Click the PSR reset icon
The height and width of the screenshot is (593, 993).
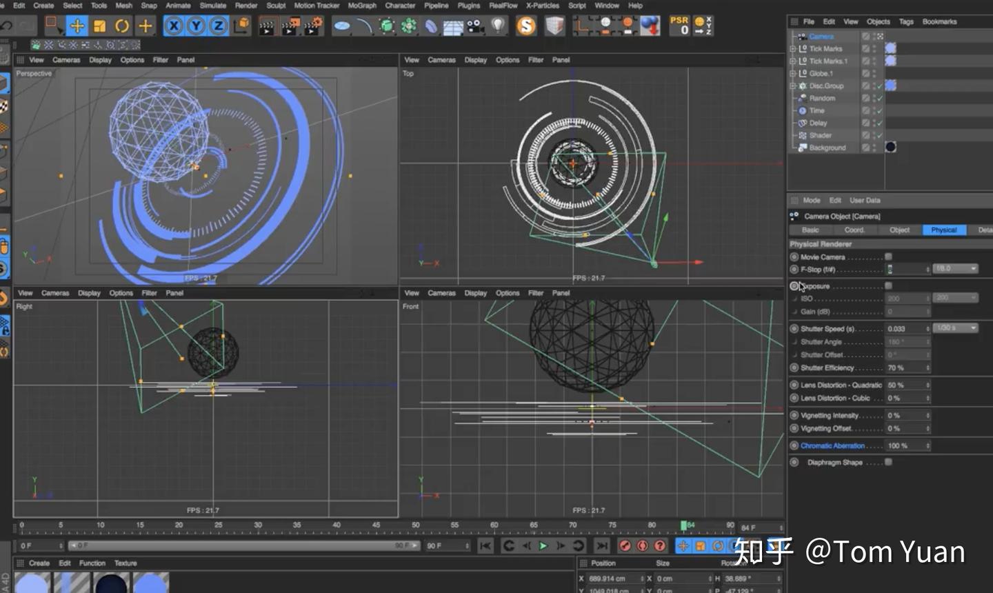680,26
